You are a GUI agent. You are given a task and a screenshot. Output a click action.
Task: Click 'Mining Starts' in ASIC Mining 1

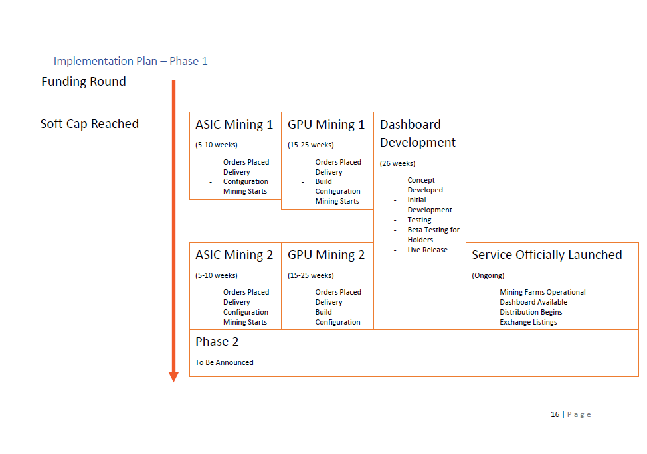pyautogui.click(x=245, y=191)
